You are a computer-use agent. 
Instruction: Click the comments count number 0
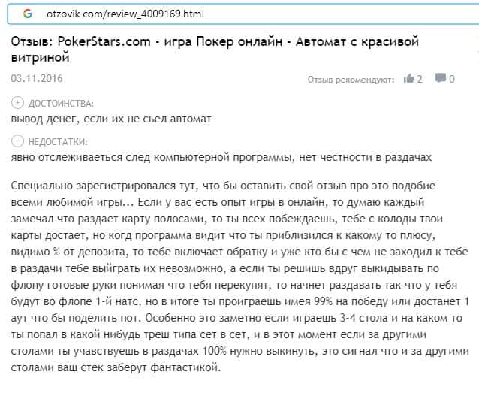tap(451, 79)
